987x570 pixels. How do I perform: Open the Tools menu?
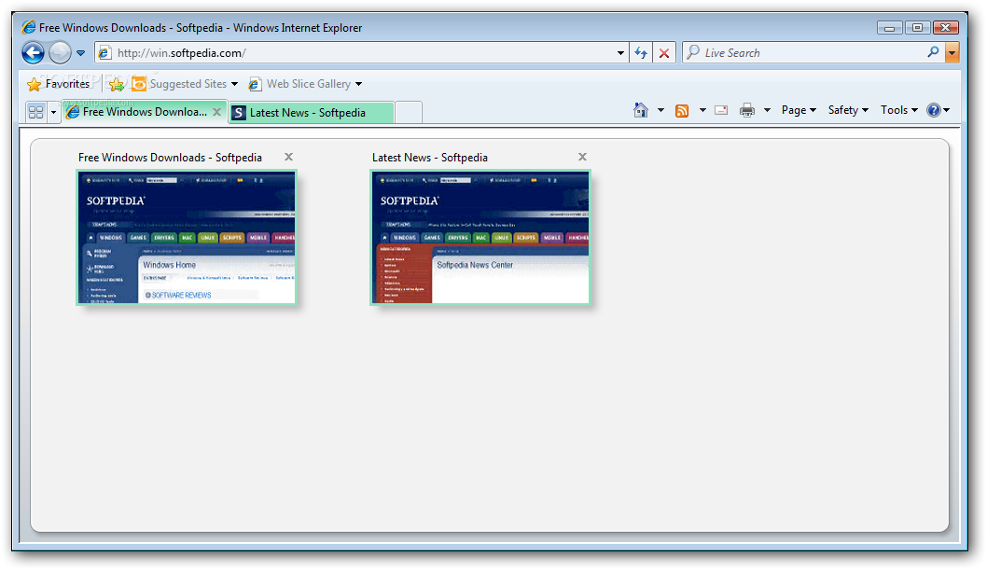[899, 110]
